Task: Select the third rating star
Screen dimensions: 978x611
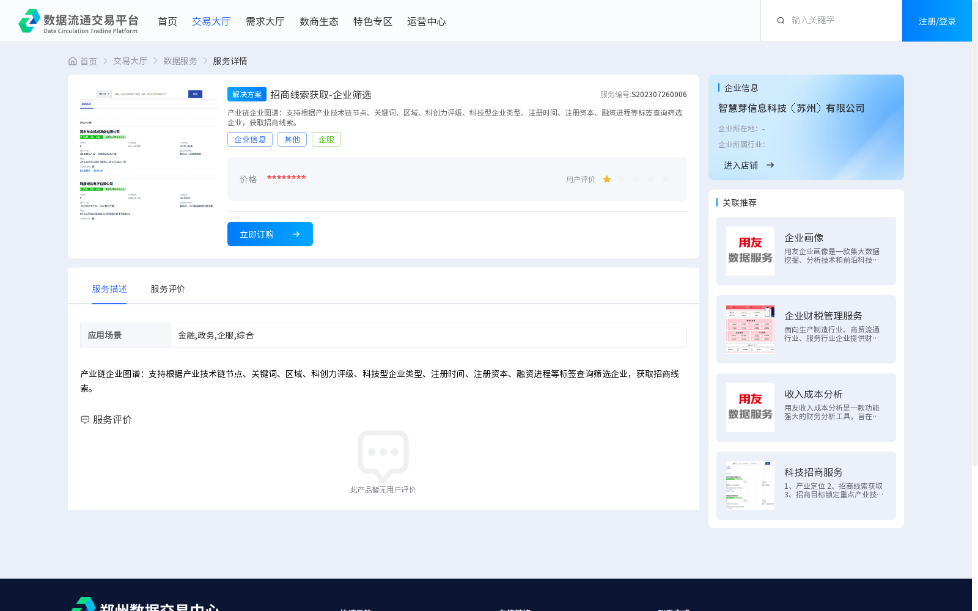Action: (636, 179)
